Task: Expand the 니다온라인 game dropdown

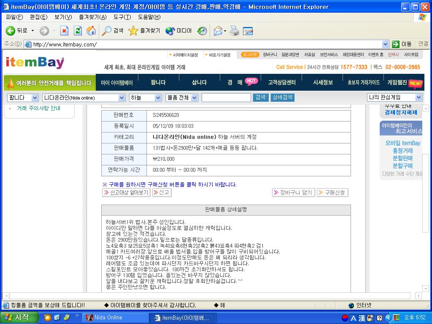Action: (x=121, y=98)
